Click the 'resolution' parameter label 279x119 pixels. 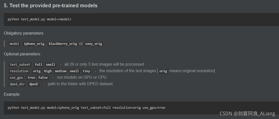pyautogui.click(x=19, y=71)
